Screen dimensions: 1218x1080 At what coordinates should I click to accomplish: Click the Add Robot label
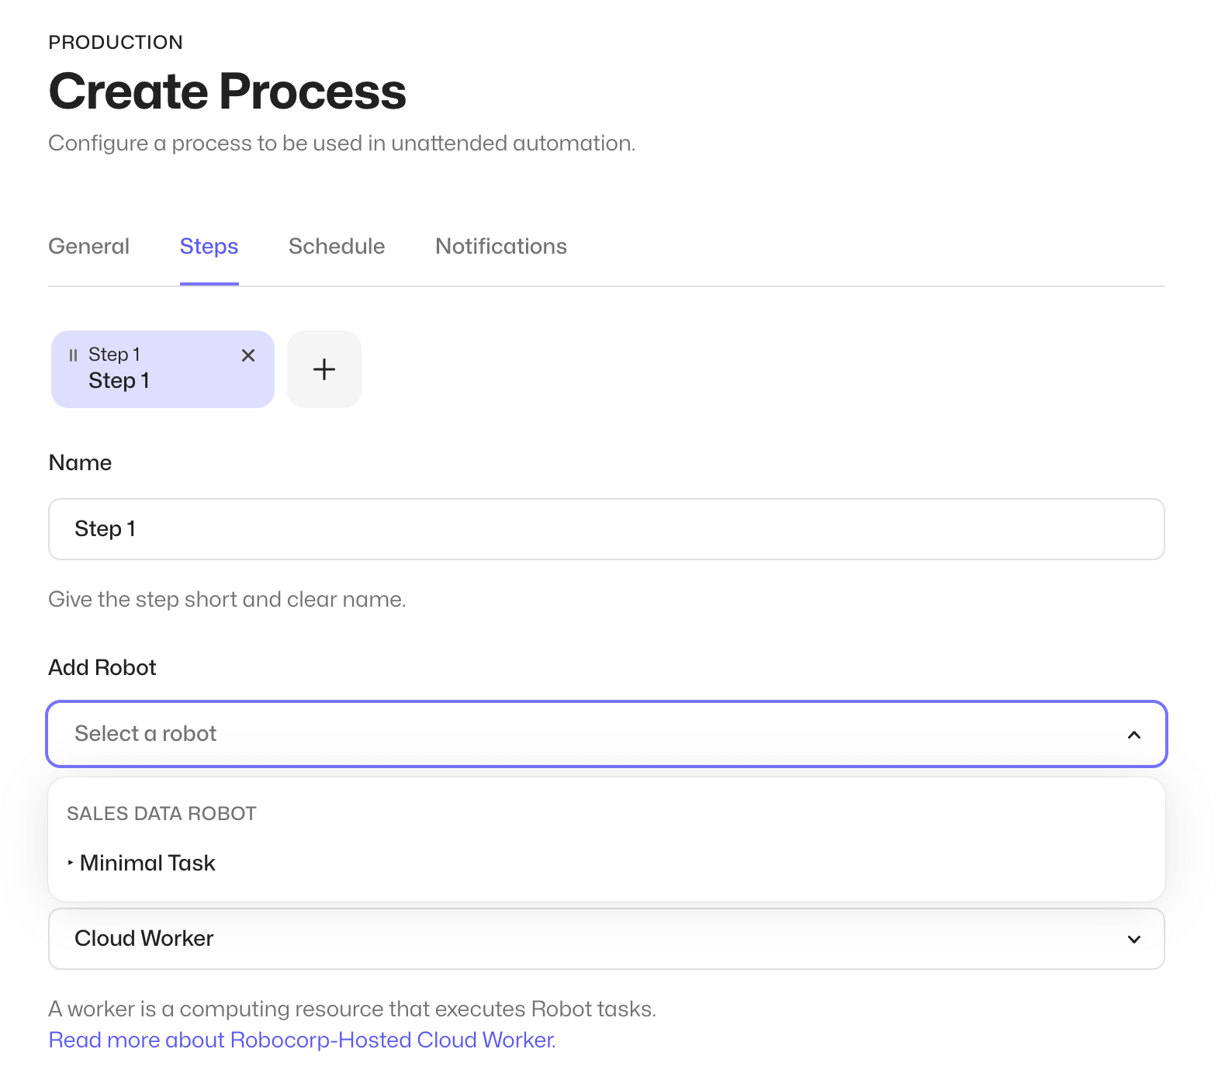(102, 667)
